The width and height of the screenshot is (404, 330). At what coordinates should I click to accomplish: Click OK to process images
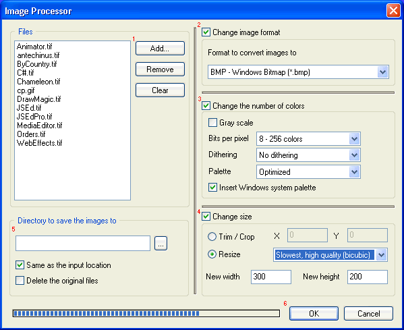tap(314, 314)
